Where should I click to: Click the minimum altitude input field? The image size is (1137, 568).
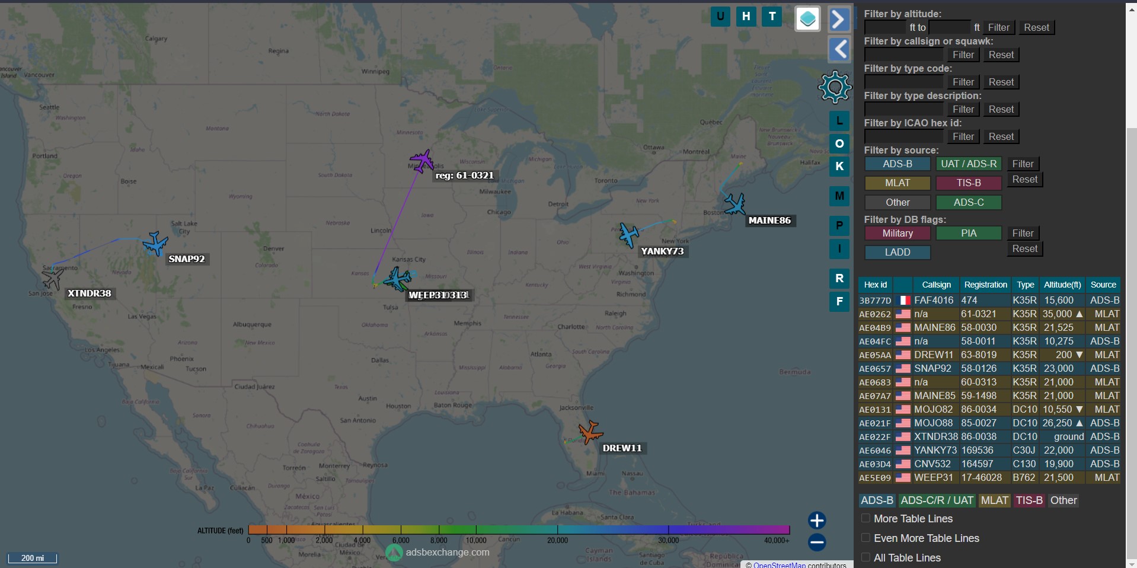coord(886,27)
